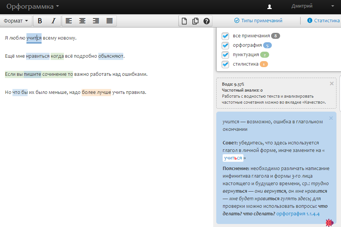Image resolution: width=341 pixels, height=227 pixels.
Task: Toggle the орфография checkbox
Action: (x=225, y=45)
